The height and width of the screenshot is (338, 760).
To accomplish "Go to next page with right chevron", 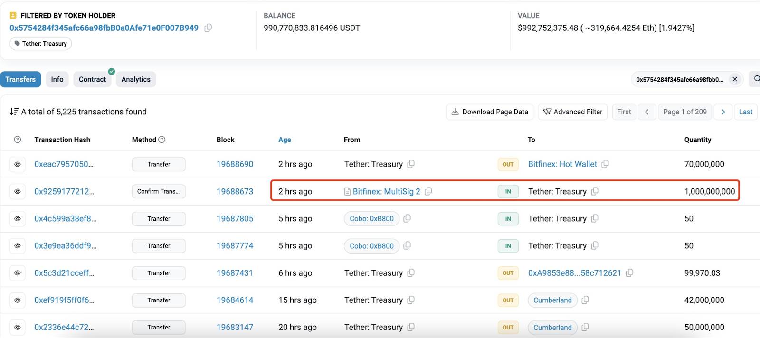I will coord(723,112).
